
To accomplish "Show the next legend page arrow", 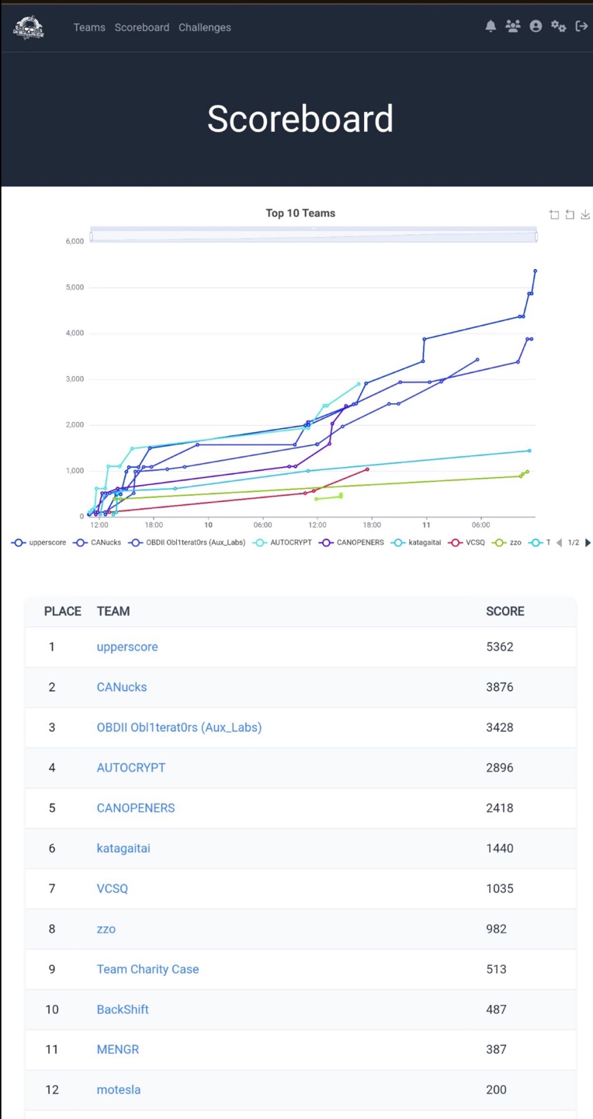I will pos(588,542).
